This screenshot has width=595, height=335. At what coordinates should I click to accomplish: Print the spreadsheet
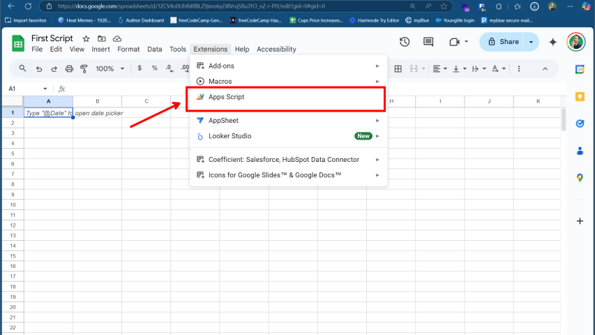point(69,69)
